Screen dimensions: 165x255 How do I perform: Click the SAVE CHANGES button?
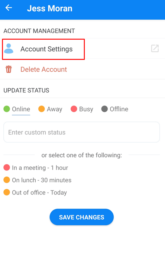[x=82, y=217]
